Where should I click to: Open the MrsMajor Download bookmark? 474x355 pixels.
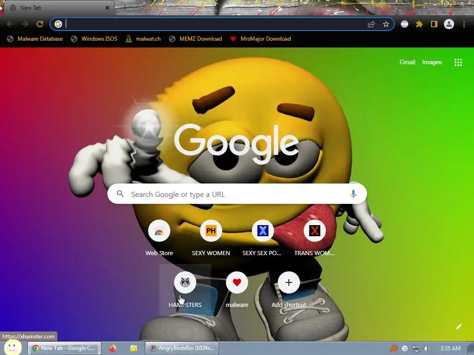click(x=261, y=39)
